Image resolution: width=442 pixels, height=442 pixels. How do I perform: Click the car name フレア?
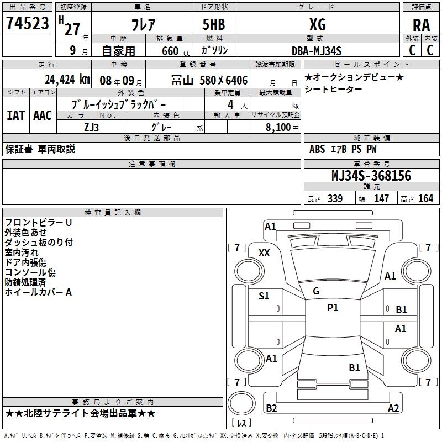point(143,24)
